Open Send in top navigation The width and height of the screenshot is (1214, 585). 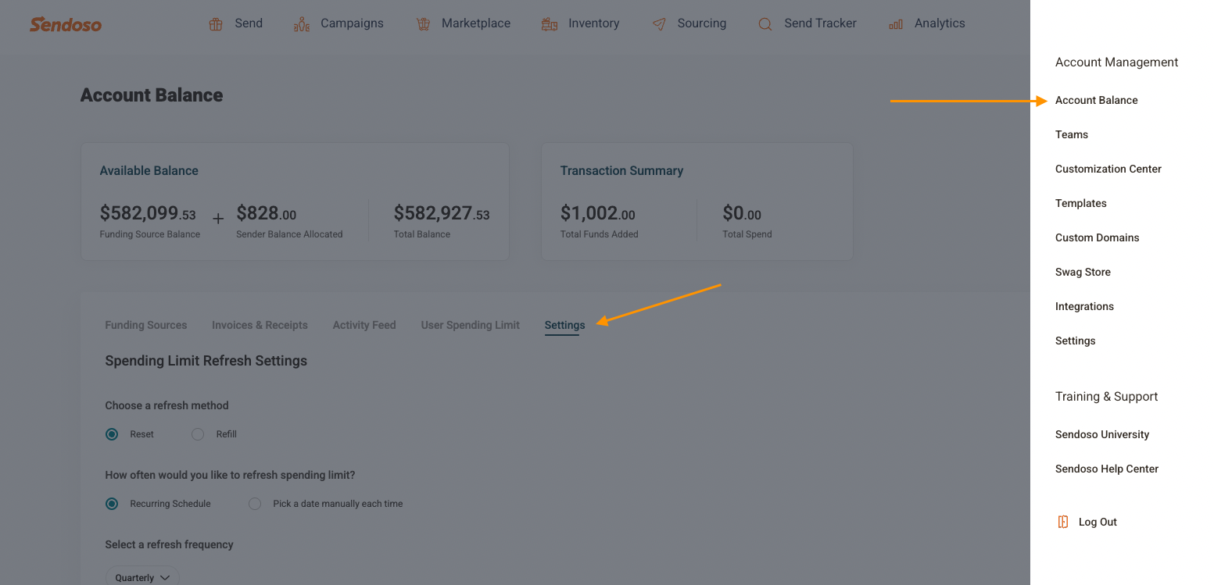(x=249, y=23)
